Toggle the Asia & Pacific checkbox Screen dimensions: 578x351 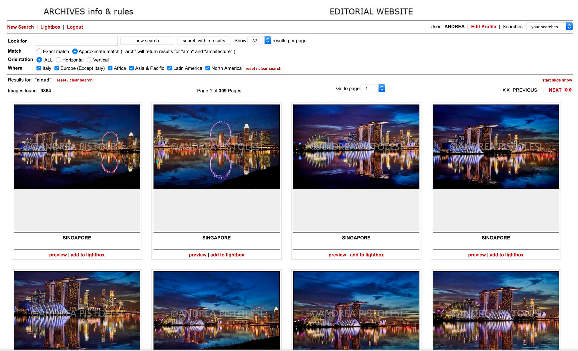coord(131,68)
